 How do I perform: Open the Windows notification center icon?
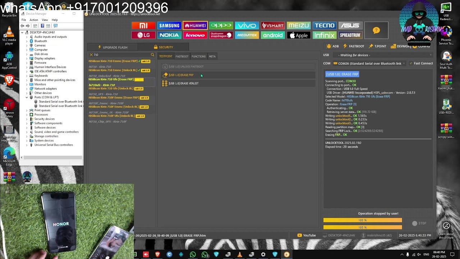[x=452, y=255]
